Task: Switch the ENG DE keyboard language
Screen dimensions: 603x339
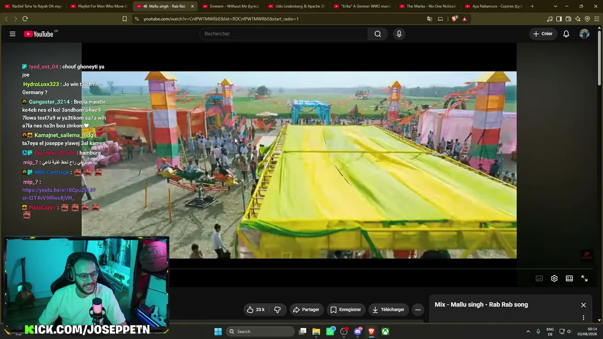Action: tap(550, 331)
